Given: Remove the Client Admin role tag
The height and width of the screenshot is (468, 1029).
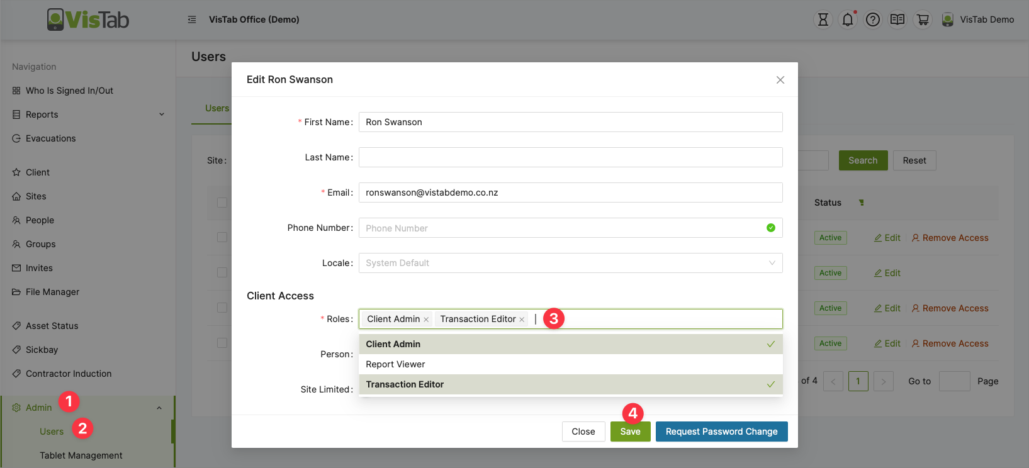Looking at the screenshot, I should click(x=426, y=320).
